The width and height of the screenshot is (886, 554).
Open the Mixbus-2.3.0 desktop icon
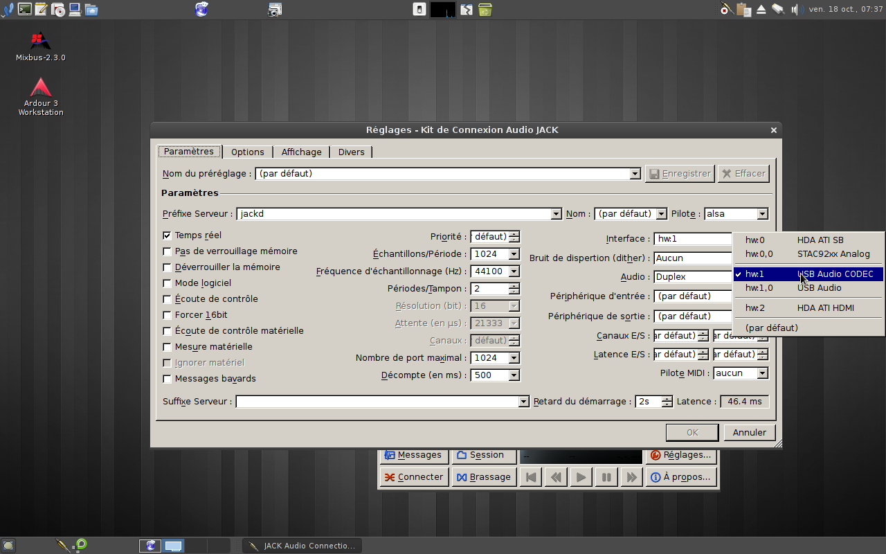(x=40, y=43)
